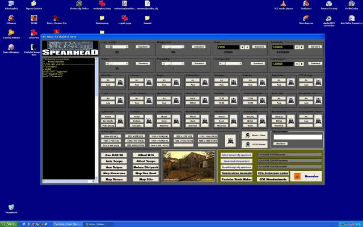
Task: Select the VLC media player desktop icon
Action: pos(284,5)
